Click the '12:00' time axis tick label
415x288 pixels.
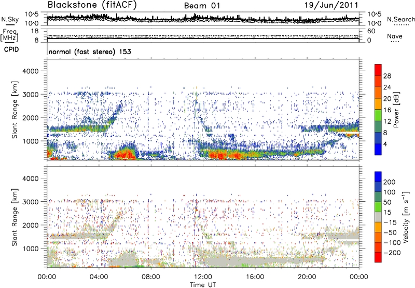point(203,277)
